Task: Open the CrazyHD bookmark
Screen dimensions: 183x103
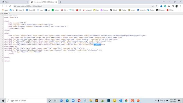Action: click(x=20, y=10)
